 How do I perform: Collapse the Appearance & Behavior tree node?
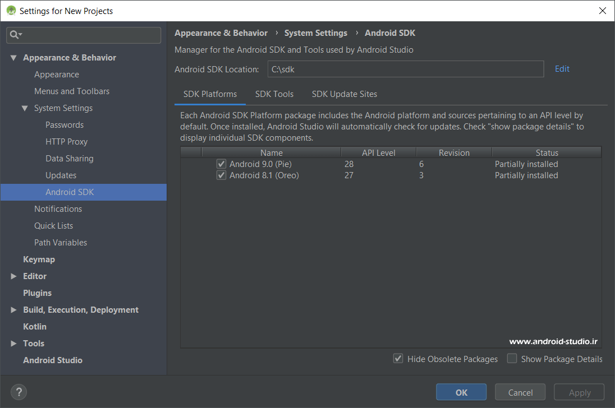click(13, 58)
